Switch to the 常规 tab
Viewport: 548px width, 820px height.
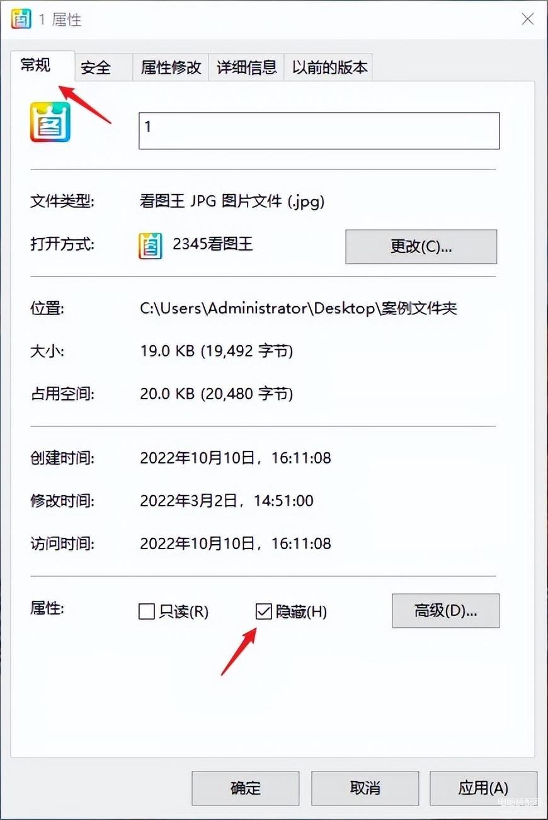tap(36, 65)
